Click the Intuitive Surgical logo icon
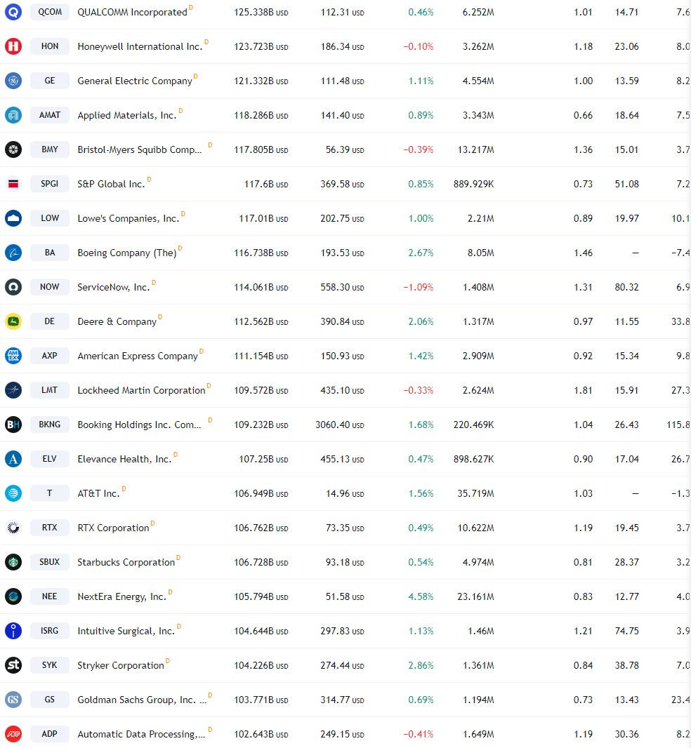This screenshot has width=691, height=748. point(13,630)
